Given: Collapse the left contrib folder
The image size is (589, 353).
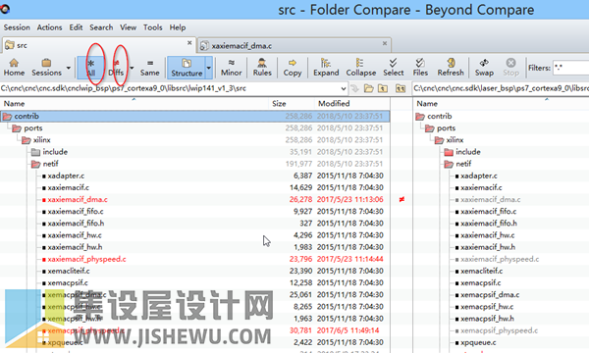Looking at the screenshot, I should tap(7, 117).
